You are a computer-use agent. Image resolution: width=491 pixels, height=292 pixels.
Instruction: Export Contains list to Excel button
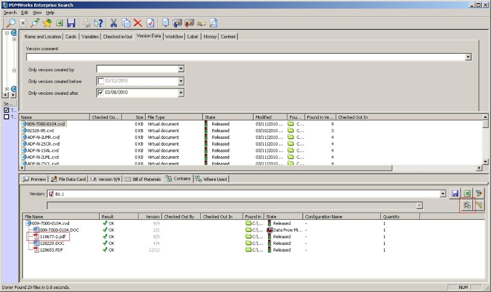(467, 194)
